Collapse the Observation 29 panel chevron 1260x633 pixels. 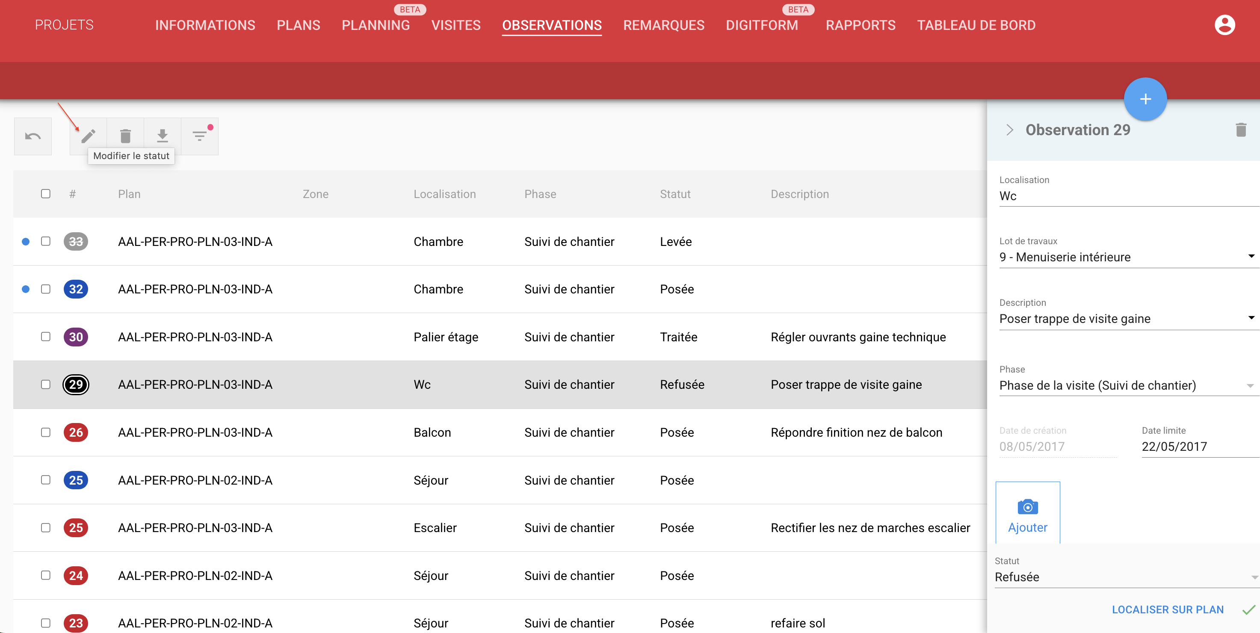pos(1009,130)
